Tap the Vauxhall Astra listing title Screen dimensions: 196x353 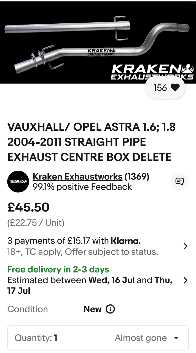click(x=92, y=142)
